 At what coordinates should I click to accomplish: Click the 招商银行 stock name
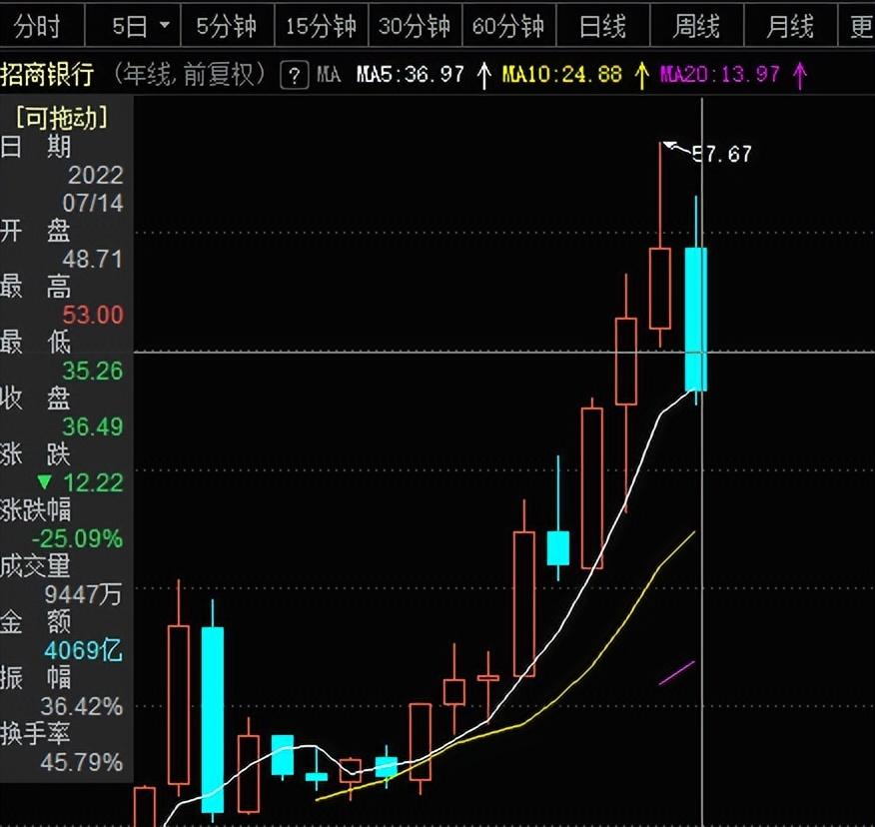(x=47, y=74)
